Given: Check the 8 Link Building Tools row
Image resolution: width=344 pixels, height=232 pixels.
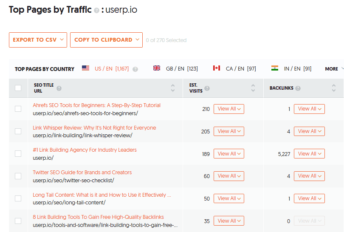Looking at the screenshot, I should click(x=18, y=221).
